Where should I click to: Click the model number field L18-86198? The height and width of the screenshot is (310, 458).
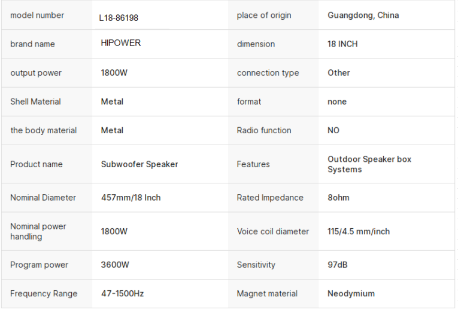tap(119, 18)
